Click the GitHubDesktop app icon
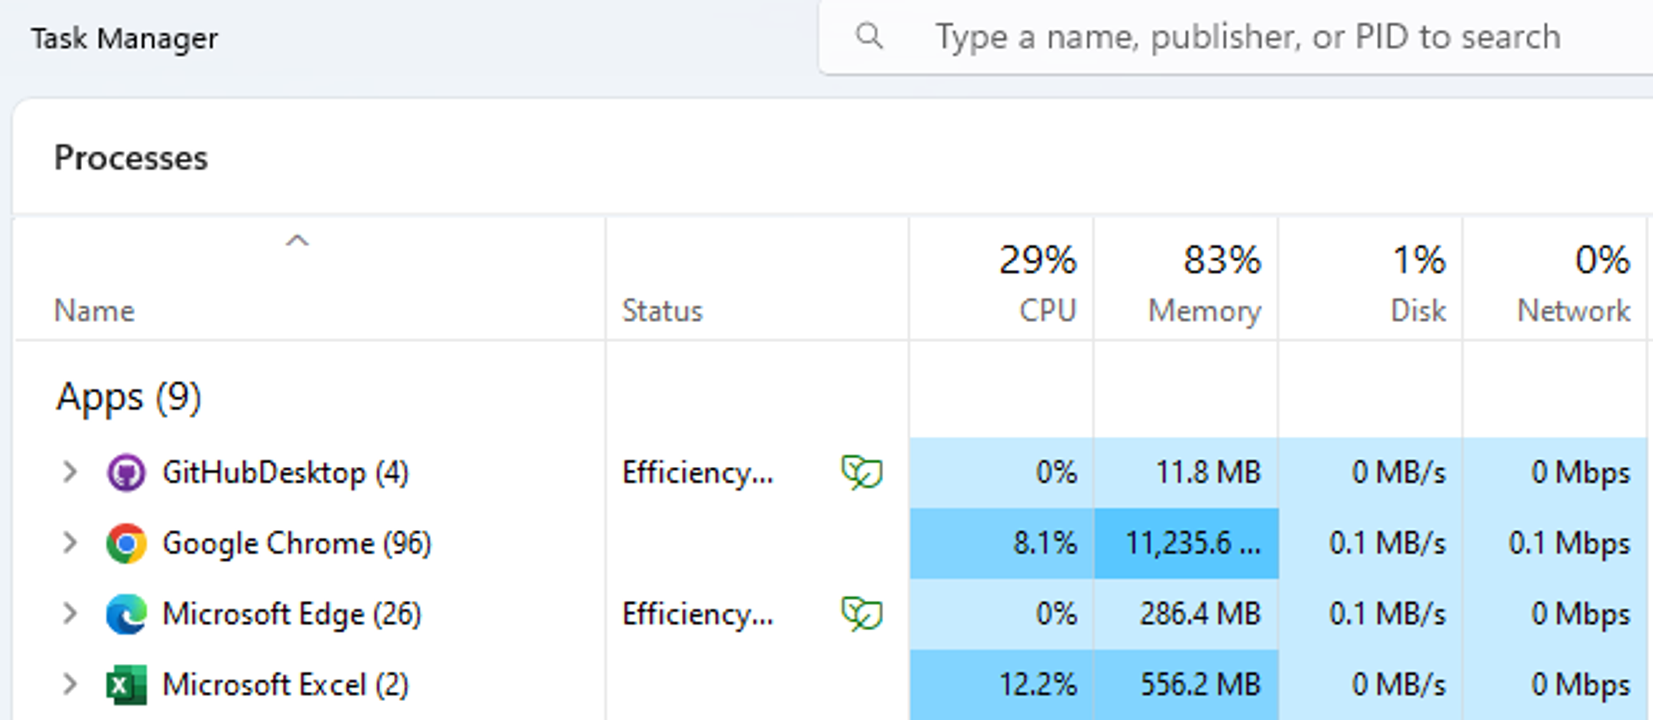The width and height of the screenshot is (1653, 720). tap(126, 473)
